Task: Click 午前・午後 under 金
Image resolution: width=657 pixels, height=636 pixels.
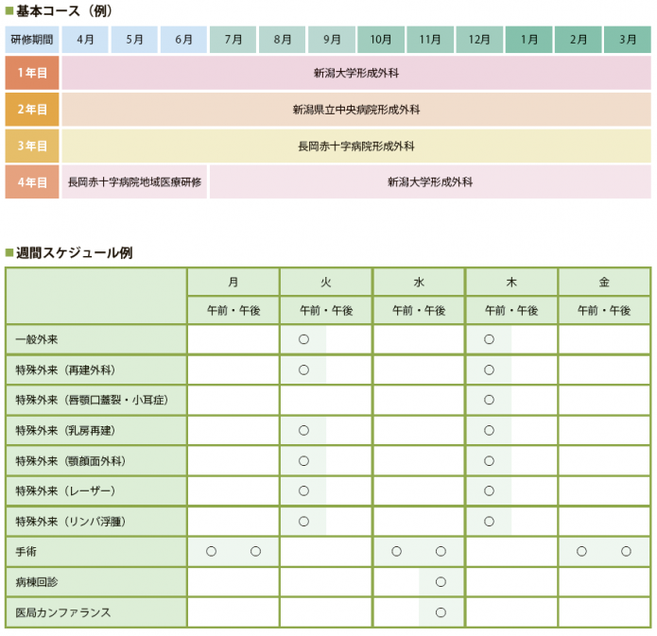Action: coord(604,311)
